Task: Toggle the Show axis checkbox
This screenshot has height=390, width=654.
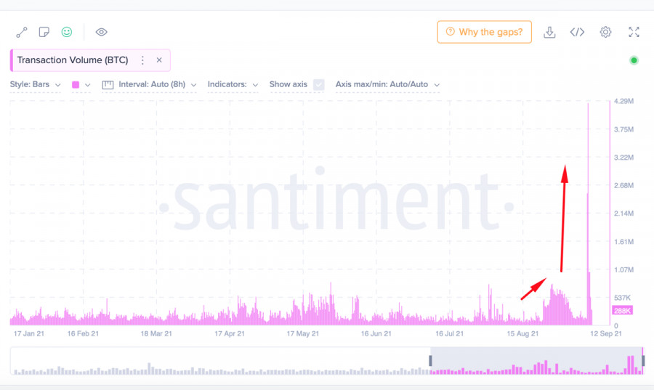Action: click(318, 85)
